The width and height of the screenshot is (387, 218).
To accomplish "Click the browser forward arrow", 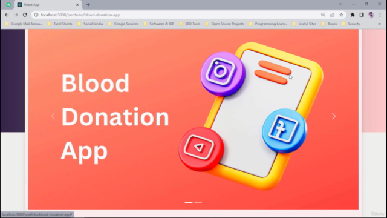I will [x=16, y=15].
